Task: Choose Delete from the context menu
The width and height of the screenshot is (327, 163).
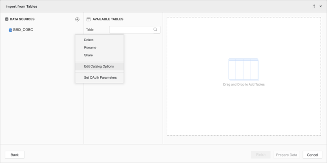Action: point(89,40)
